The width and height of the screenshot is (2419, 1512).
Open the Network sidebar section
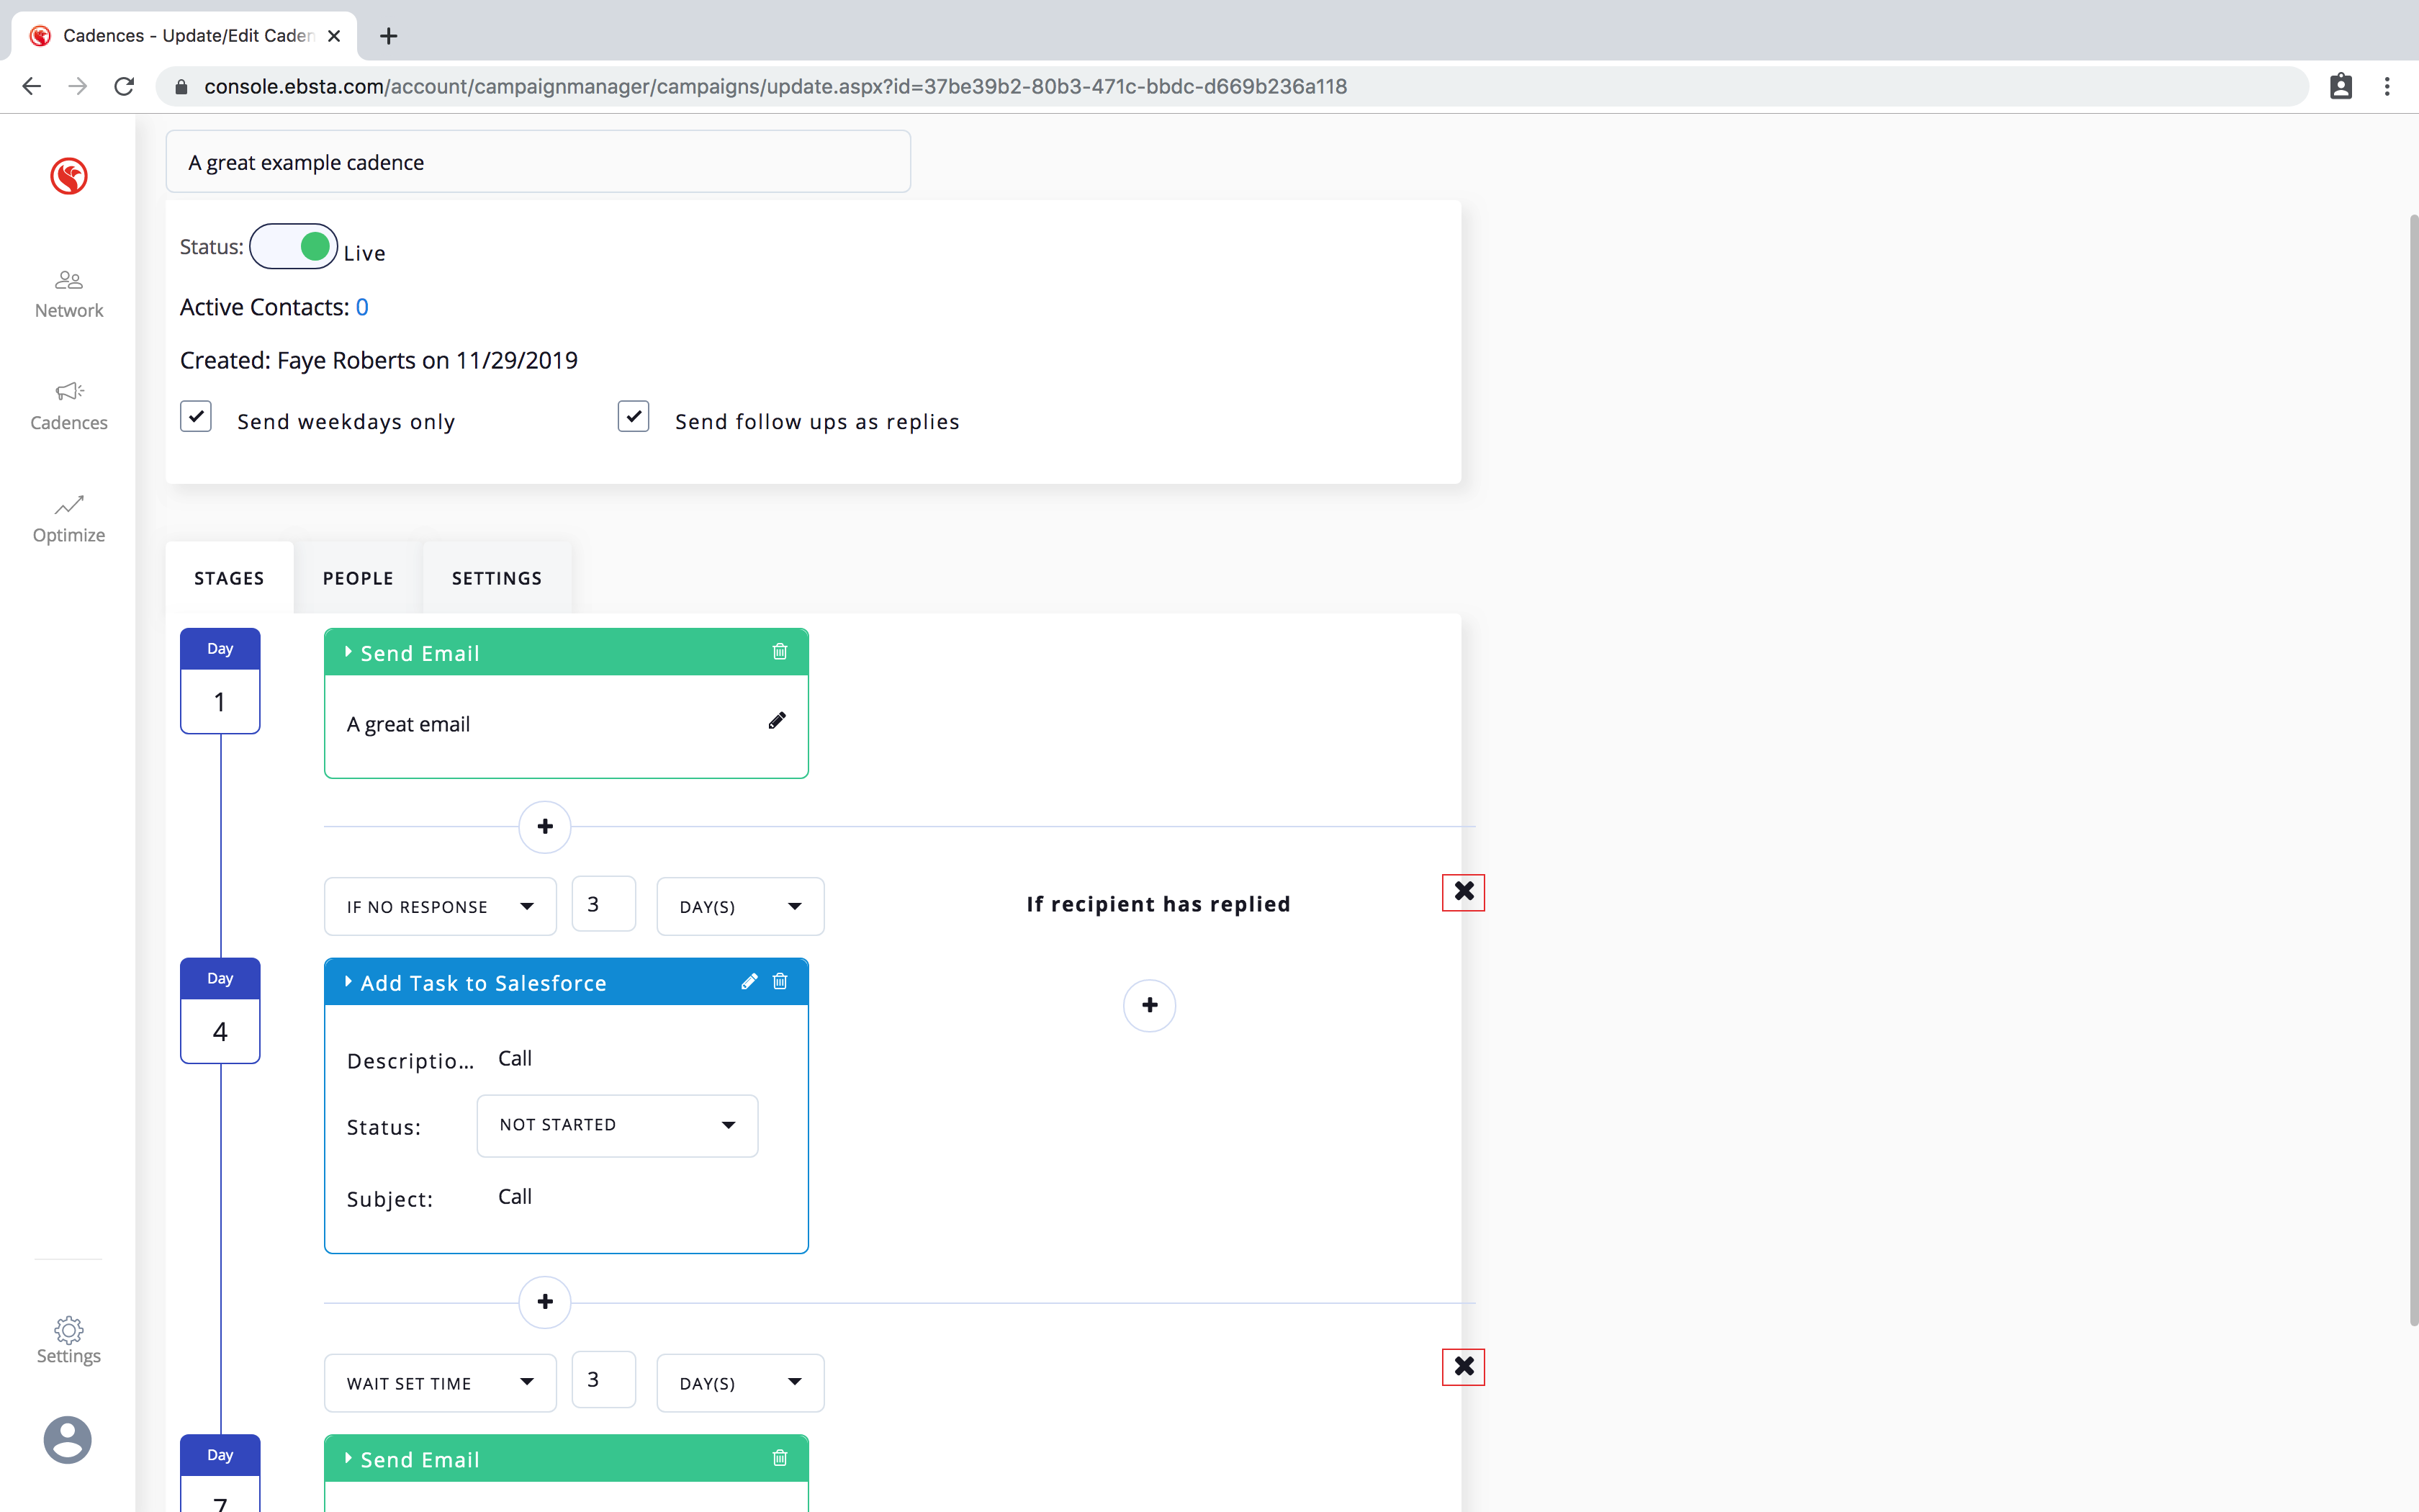[68, 294]
